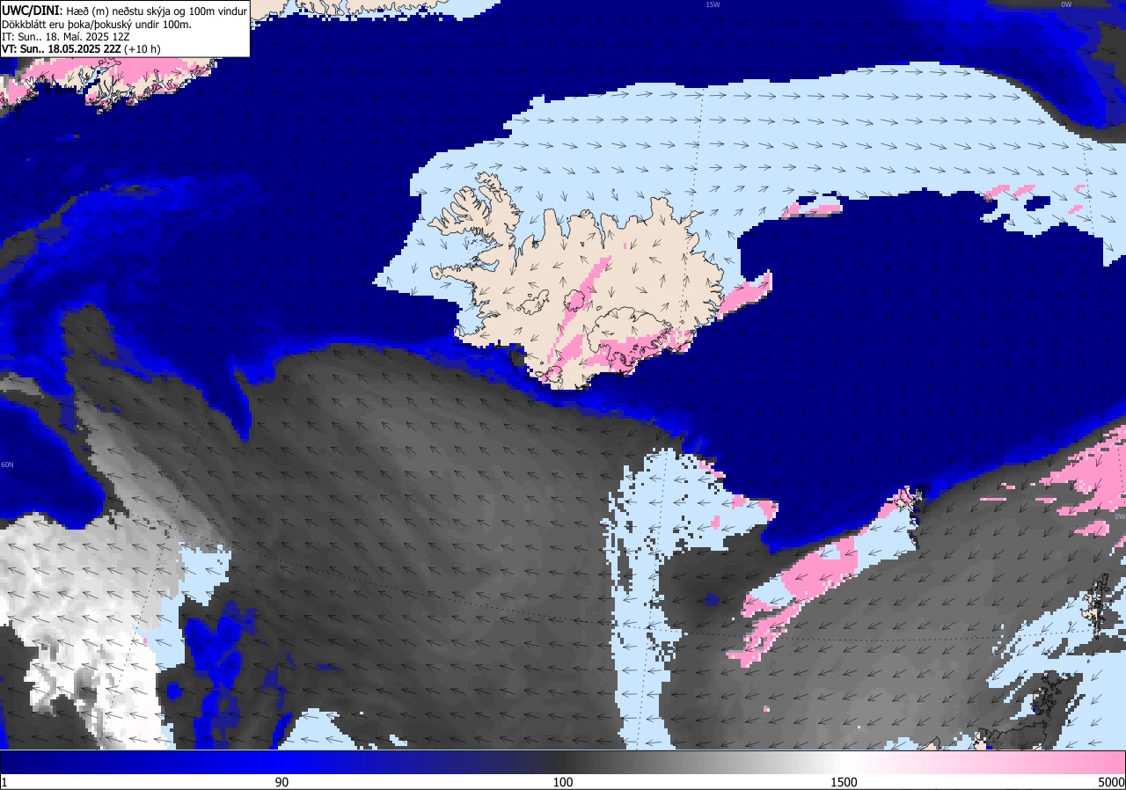The image size is (1126, 790).
Task: Click the "VT: Sun.. 18.05.2025 22Z (+10 h)" line
Action: tap(81, 49)
